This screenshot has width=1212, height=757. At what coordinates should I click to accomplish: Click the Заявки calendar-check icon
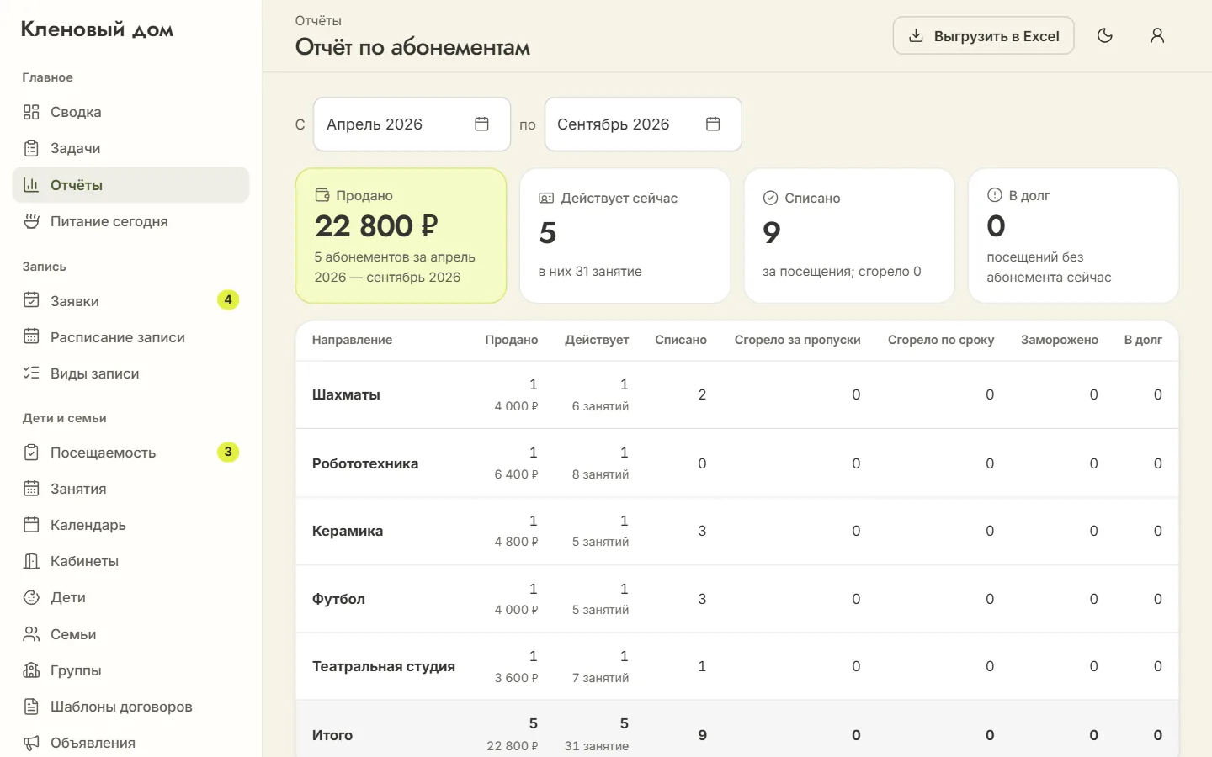(31, 300)
